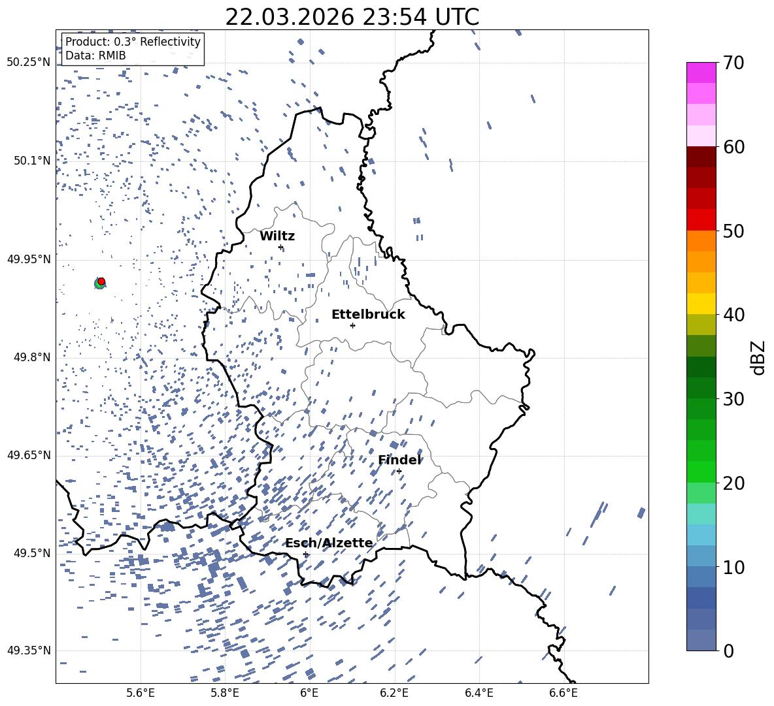Screen dimensions: 774x706
Task: Click the 50 colorbar tick label
Action: point(733,231)
